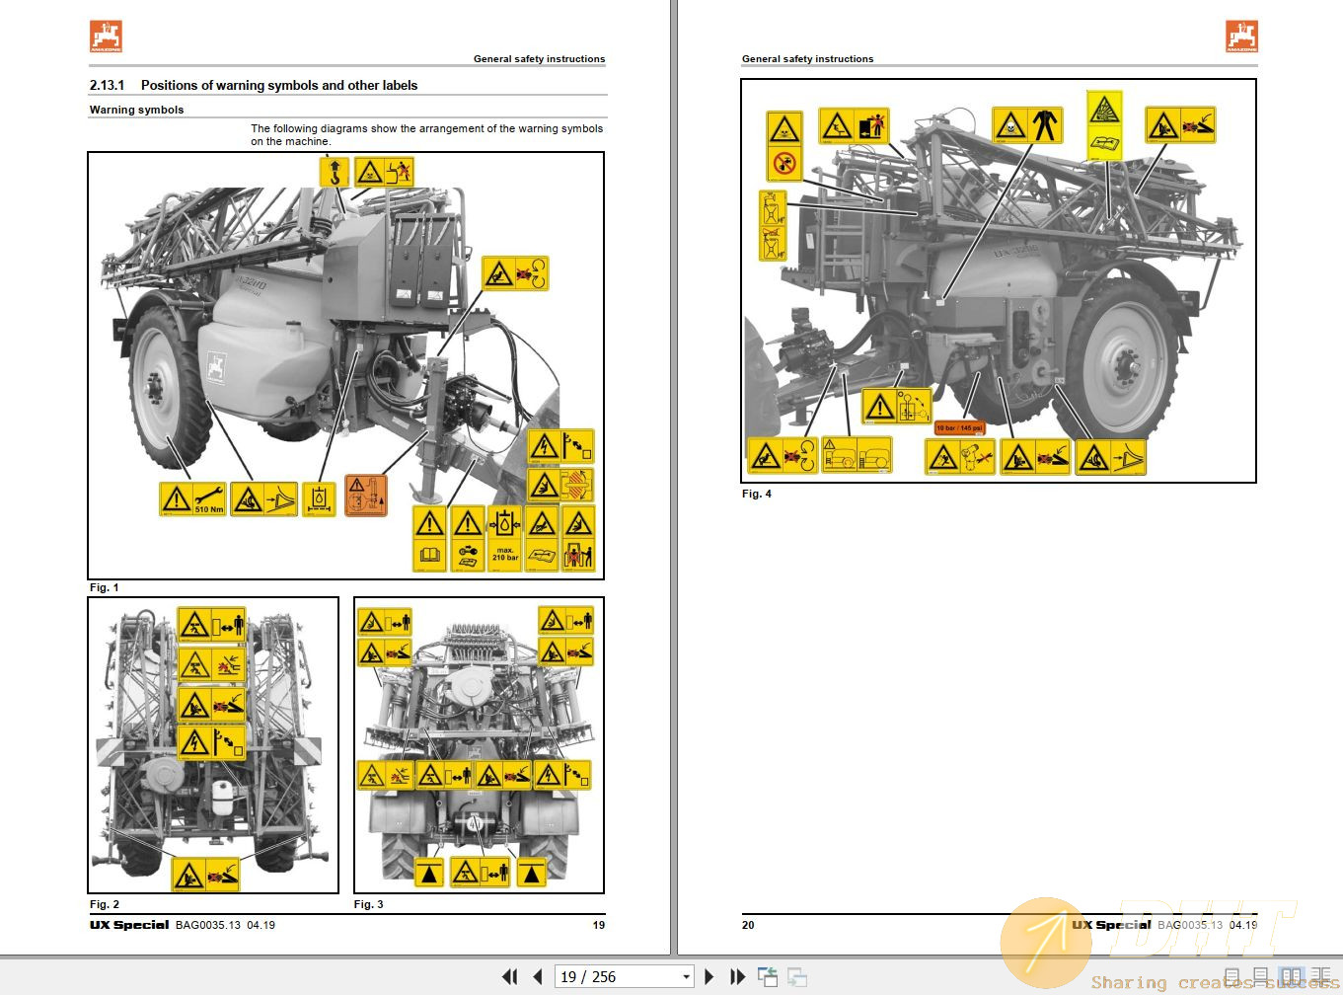
Task: Switch to continuous single page layout
Action: [1260, 976]
